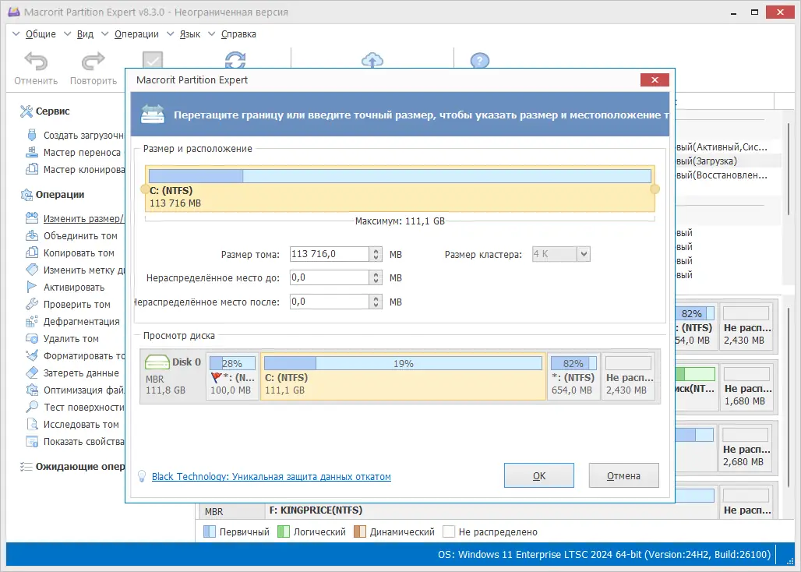Click the Изменить размер icon in sidebar
The width and height of the screenshot is (801, 572).
pos(32,218)
